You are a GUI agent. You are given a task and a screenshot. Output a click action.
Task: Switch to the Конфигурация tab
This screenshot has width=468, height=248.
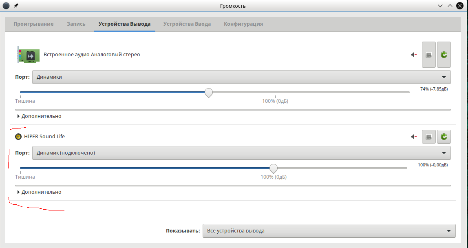[243, 24]
